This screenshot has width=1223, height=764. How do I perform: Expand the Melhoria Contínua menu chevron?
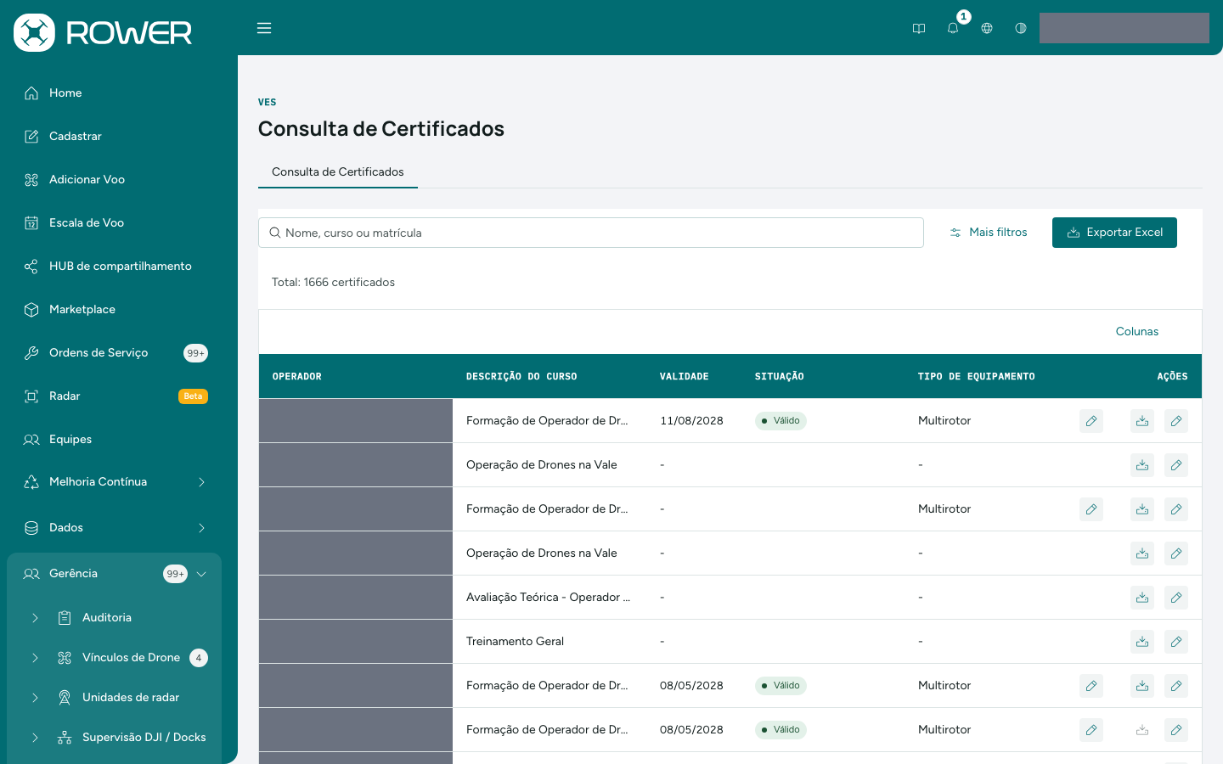pyautogui.click(x=201, y=482)
